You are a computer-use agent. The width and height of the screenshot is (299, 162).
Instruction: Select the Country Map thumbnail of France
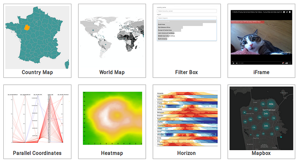(37, 37)
